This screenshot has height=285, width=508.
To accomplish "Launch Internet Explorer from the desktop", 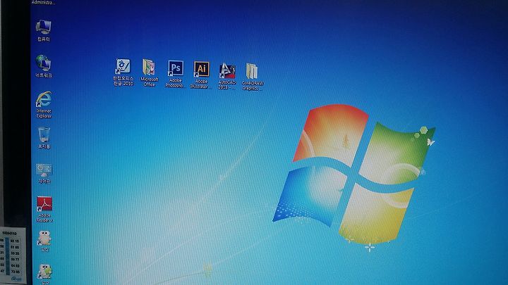I will click(44, 104).
